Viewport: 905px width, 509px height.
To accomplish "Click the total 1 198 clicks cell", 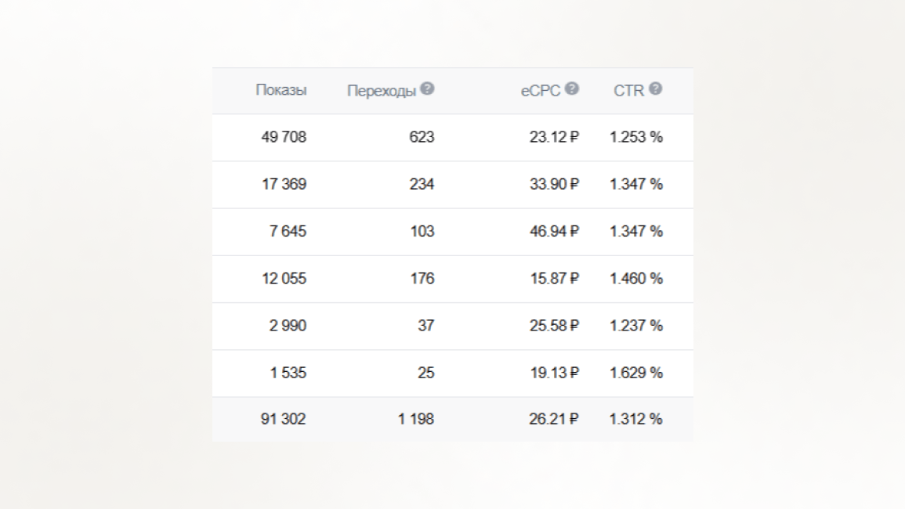I will (x=415, y=419).
